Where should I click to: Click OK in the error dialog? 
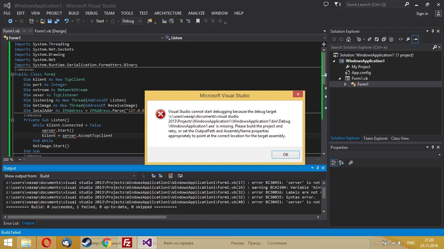285,154
